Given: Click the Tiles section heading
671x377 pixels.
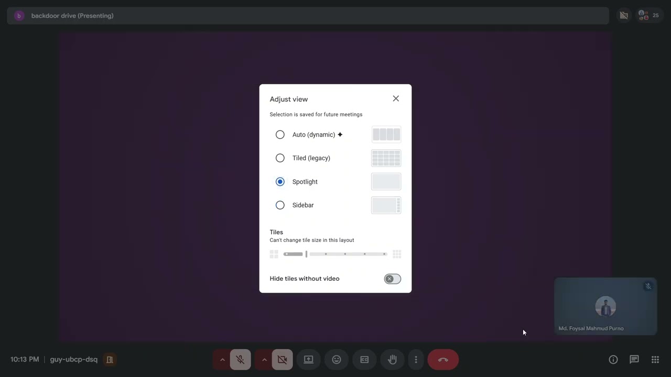Looking at the screenshot, I should 276,232.
